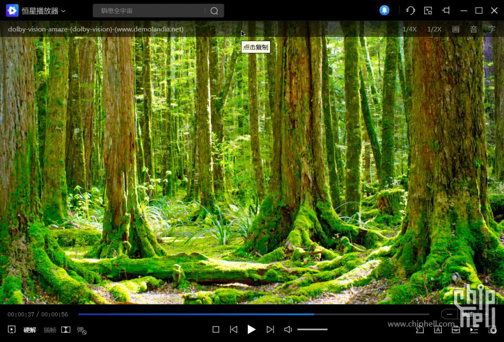Viewport: 504px width, 342px height.
Task: Open subtitle style settings via the A icon
Action: 437,330
